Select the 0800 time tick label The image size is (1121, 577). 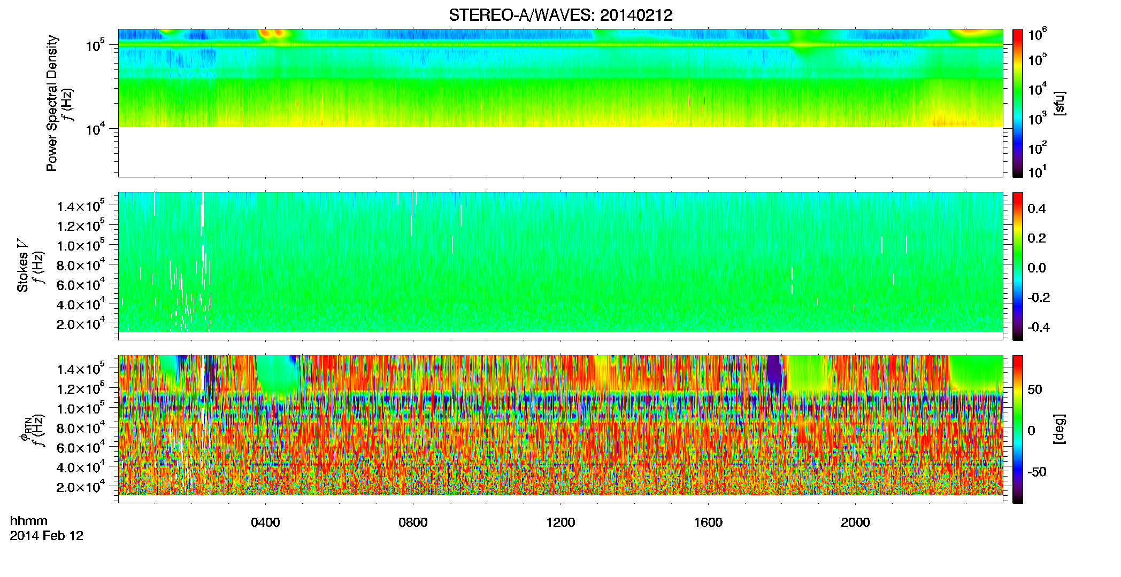[413, 523]
